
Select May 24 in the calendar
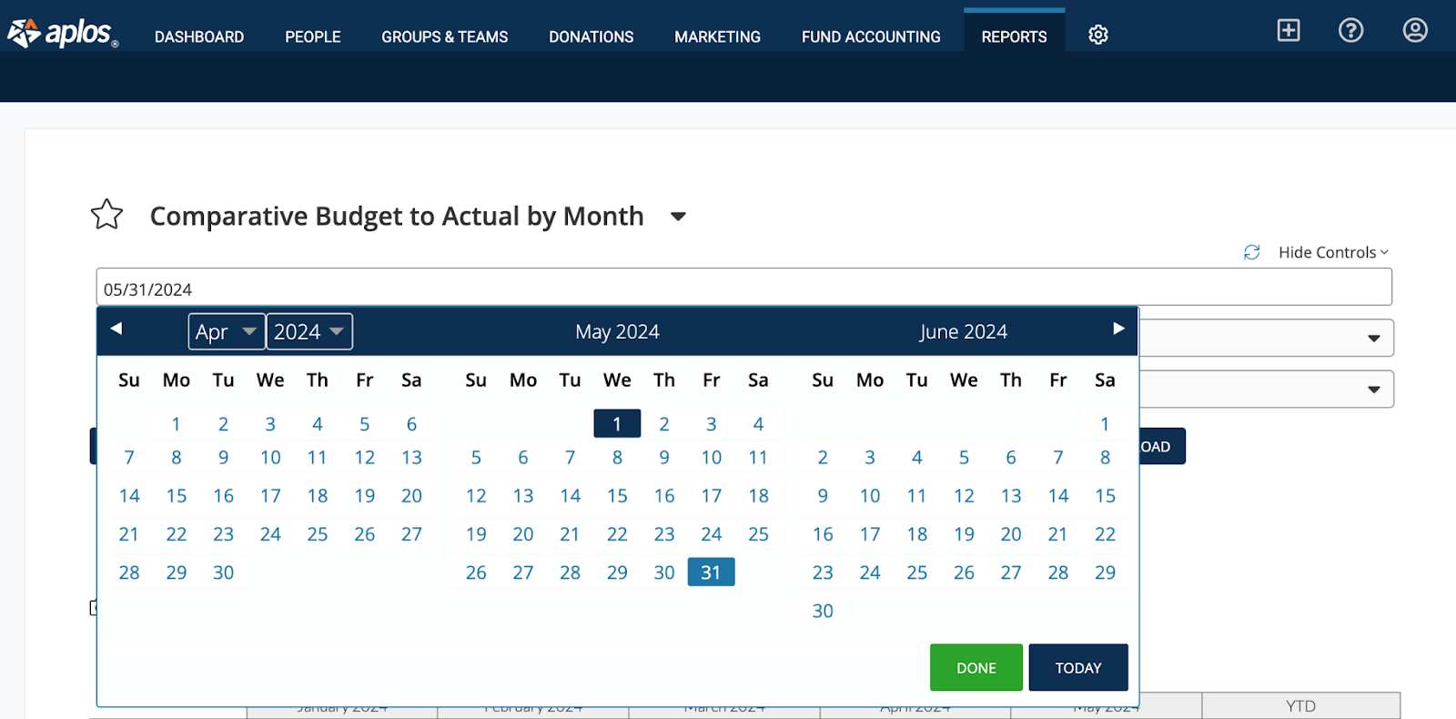(712, 534)
